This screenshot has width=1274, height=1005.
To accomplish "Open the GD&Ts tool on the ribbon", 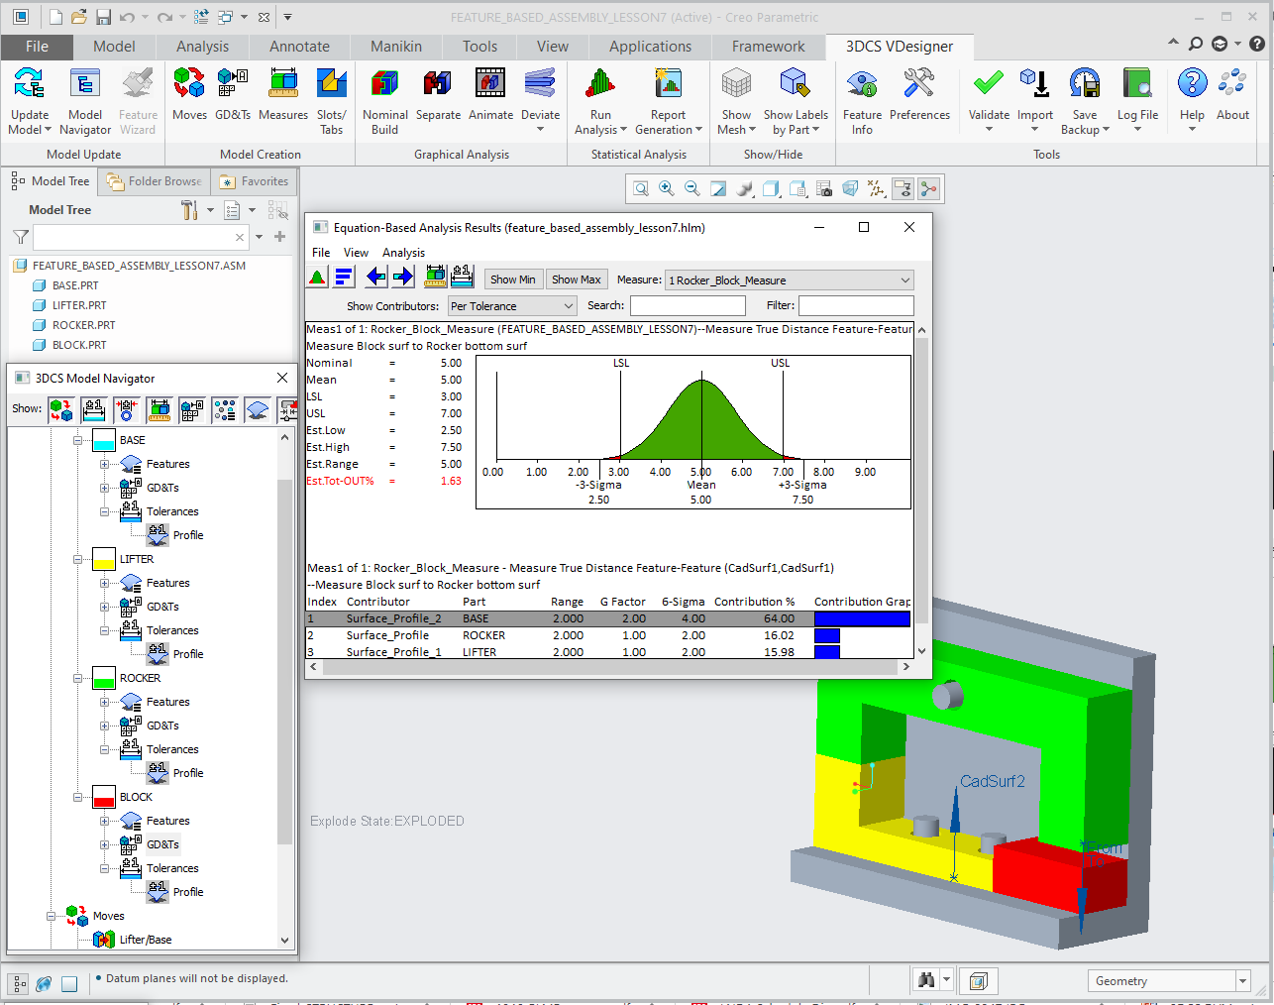I will pyautogui.click(x=233, y=97).
